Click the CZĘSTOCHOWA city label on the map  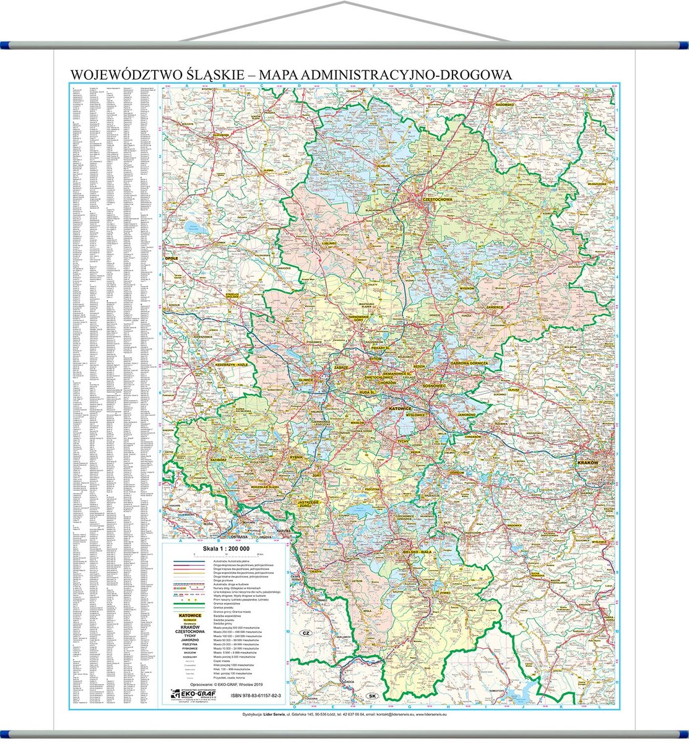436,201
